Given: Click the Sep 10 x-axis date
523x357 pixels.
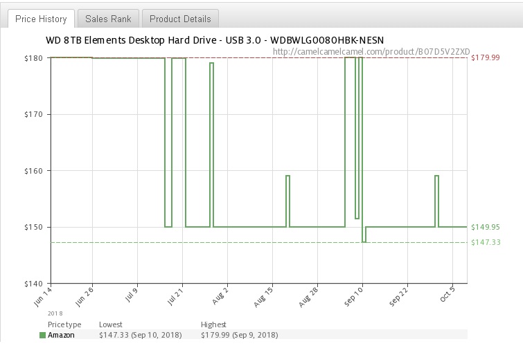Looking at the screenshot, I should pos(353,297).
